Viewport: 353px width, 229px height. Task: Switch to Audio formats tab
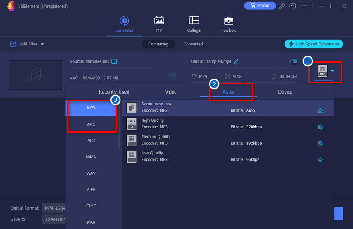point(228,92)
